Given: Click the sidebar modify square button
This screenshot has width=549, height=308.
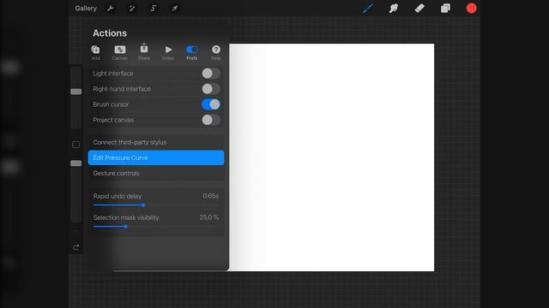Looking at the screenshot, I should tap(76, 145).
